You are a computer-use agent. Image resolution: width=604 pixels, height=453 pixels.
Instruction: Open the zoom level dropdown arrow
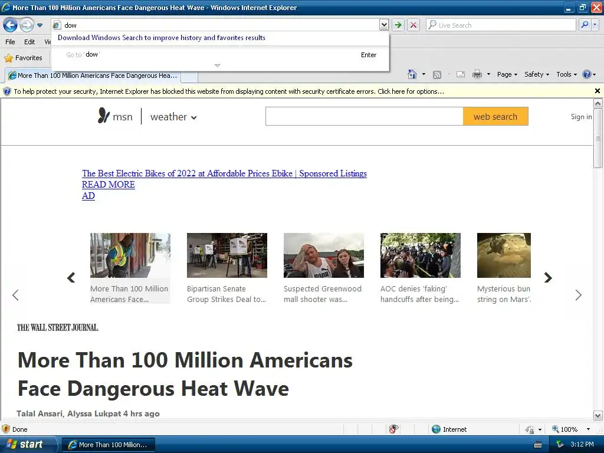pyautogui.click(x=588, y=429)
